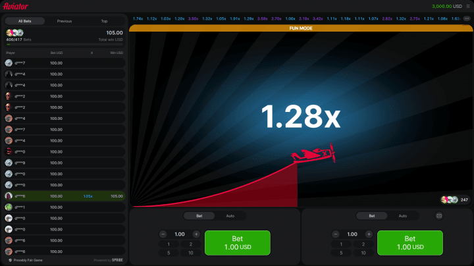This screenshot has width=474, height=266.
Task: Click player d***1's green avatar
Action: pos(9,207)
